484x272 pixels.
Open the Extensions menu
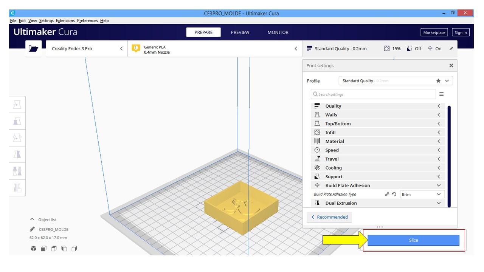point(66,21)
